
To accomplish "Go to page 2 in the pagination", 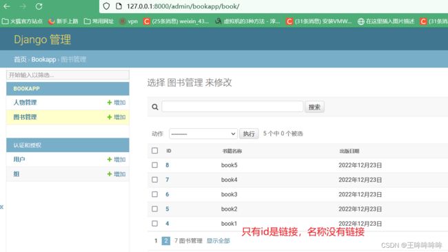I will (x=165, y=241).
